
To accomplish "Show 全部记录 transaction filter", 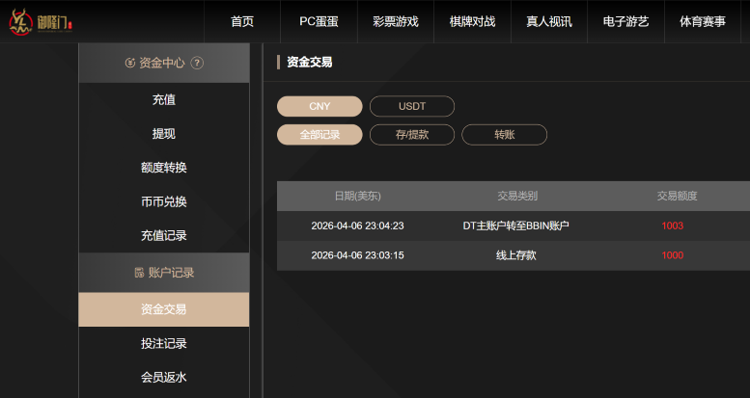I will coord(319,135).
